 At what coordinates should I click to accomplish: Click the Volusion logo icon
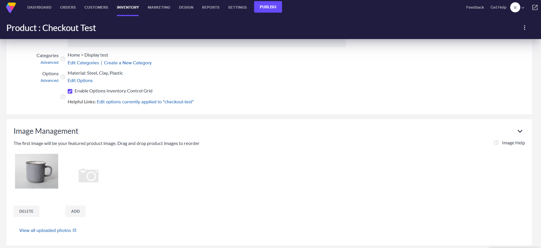11,7
